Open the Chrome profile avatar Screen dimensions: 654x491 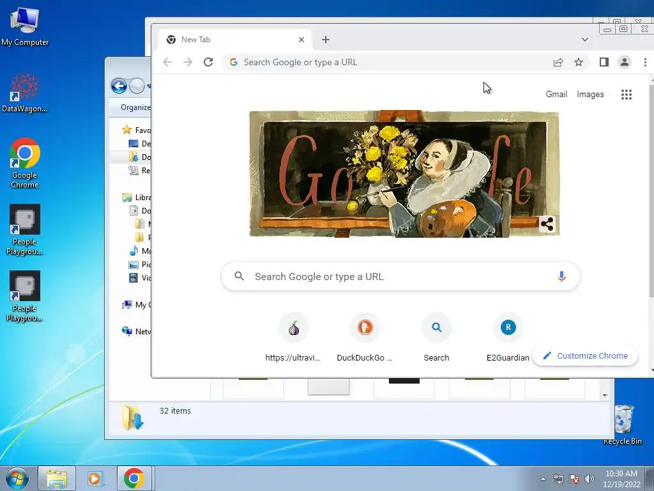coord(625,62)
